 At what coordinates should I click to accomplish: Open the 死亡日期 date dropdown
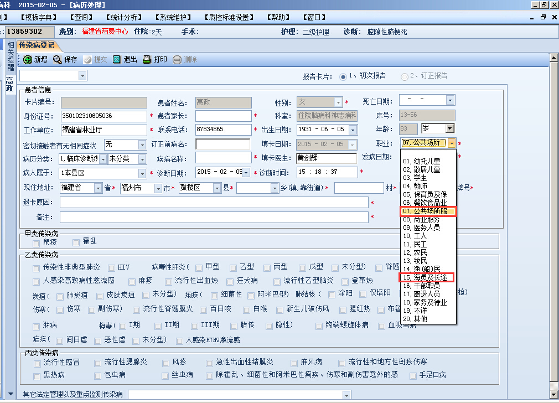[x=451, y=100]
